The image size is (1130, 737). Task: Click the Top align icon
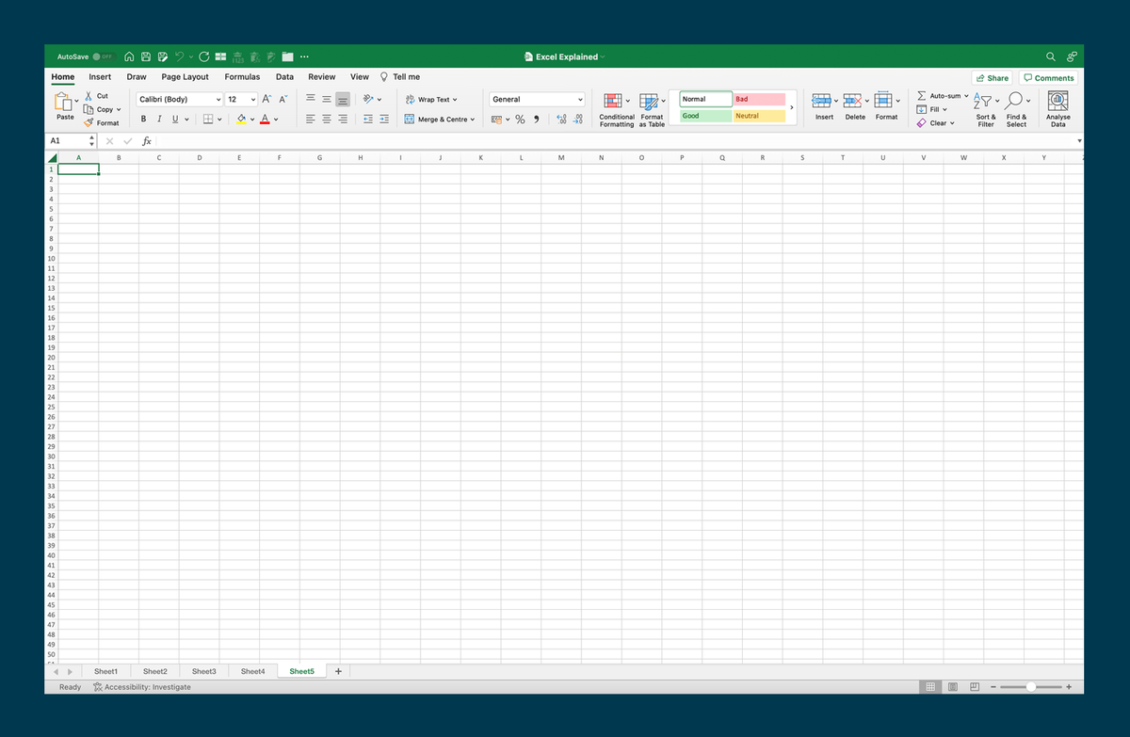tap(311, 99)
